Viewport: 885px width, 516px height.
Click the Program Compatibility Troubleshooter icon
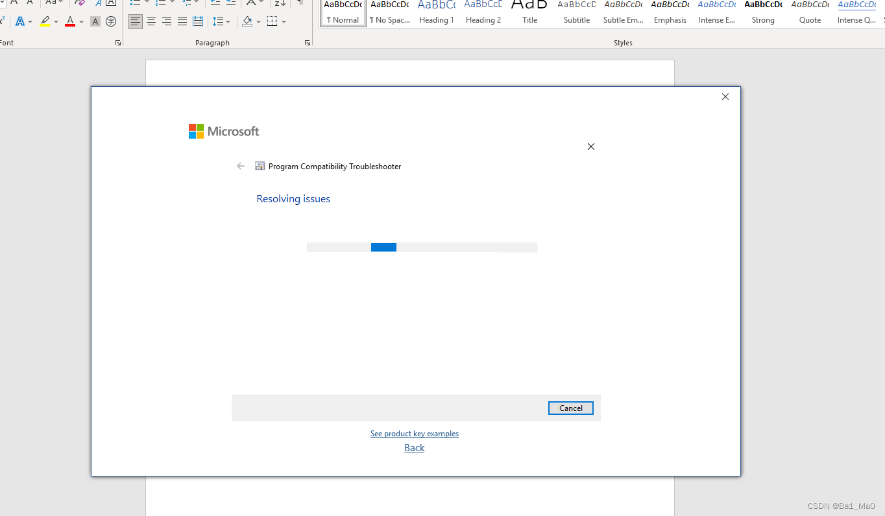pos(260,166)
